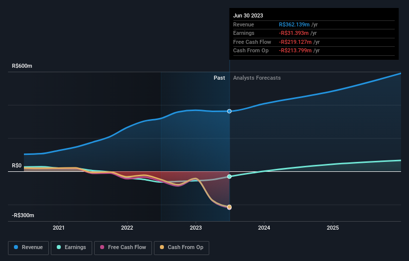Viewport: 409px width, 261px height.
Task: Select the Cash From Op data point marker
Action: coord(229,207)
